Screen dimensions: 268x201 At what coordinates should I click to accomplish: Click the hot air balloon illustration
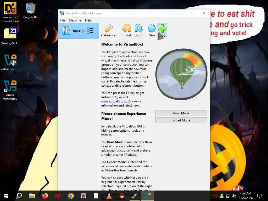pyautogui.click(x=181, y=74)
